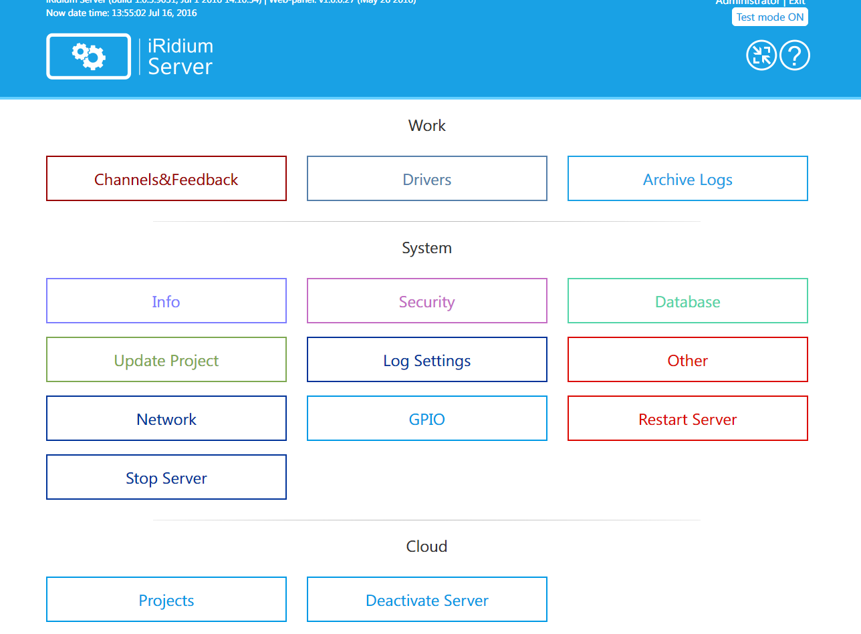861x634 pixels.
Task: Open the Other settings button
Action: click(688, 359)
